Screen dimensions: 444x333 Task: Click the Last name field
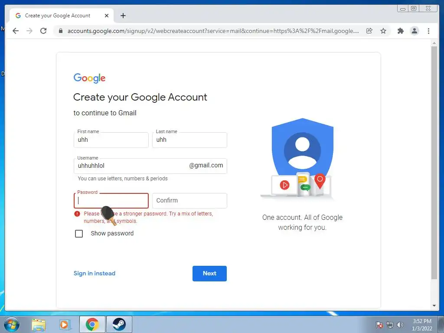[x=189, y=140]
